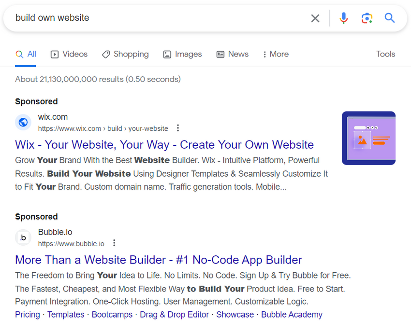
Task: Open the 'Wix - Your Website, Your Way' link
Action: (164, 145)
